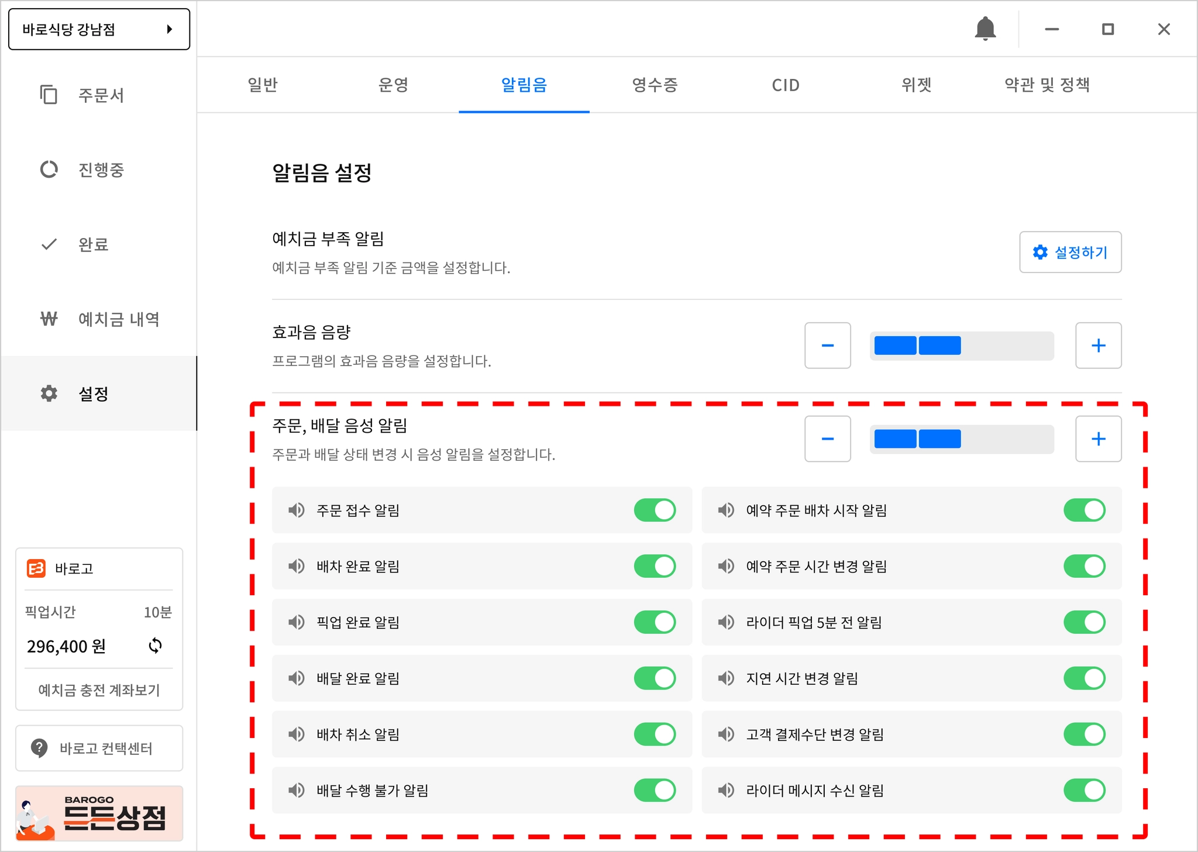Expand the 바로식당 강남점 store selector

pyautogui.click(x=99, y=29)
